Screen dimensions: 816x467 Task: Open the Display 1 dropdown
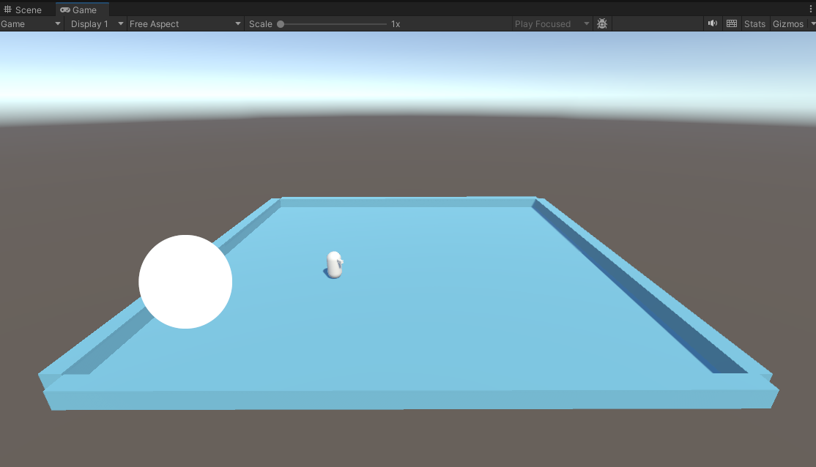pos(96,24)
